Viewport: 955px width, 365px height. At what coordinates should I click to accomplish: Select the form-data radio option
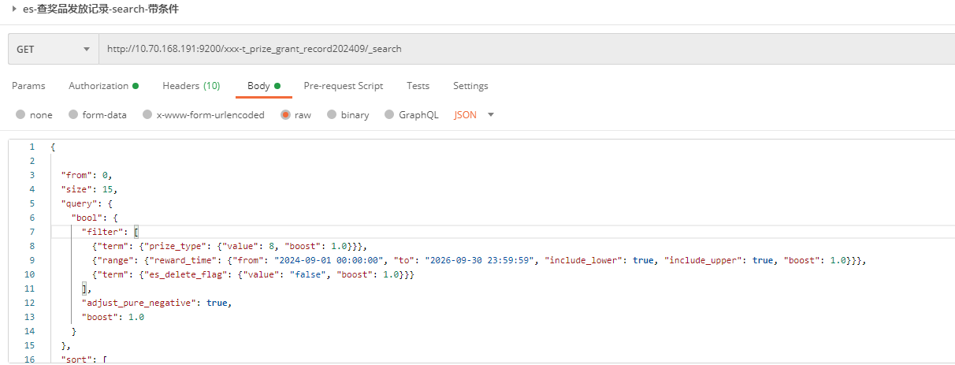pyautogui.click(x=98, y=115)
